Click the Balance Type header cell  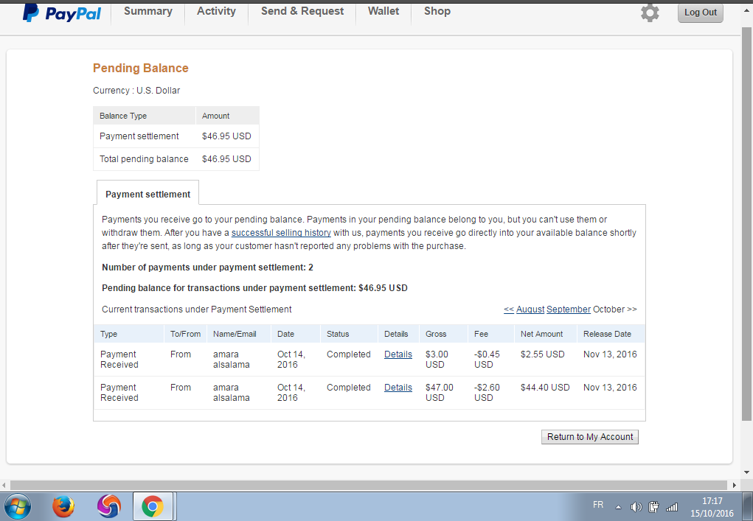point(145,116)
